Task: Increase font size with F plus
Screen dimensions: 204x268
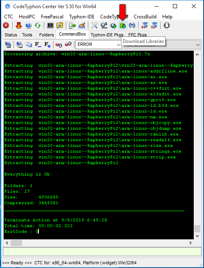Action: [47, 45]
